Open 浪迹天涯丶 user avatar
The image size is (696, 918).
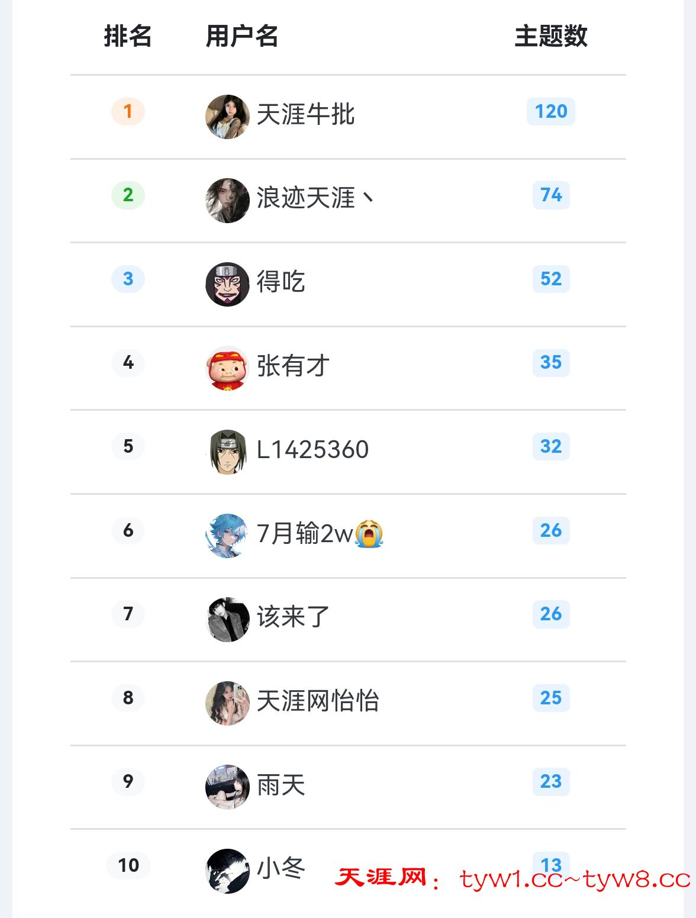click(x=227, y=201)
